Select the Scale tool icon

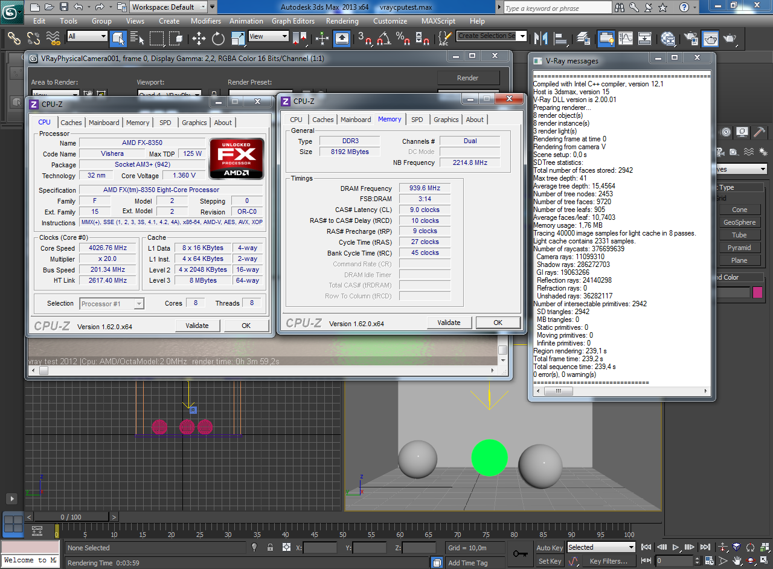pyautogui.click(x=238, y=38)
